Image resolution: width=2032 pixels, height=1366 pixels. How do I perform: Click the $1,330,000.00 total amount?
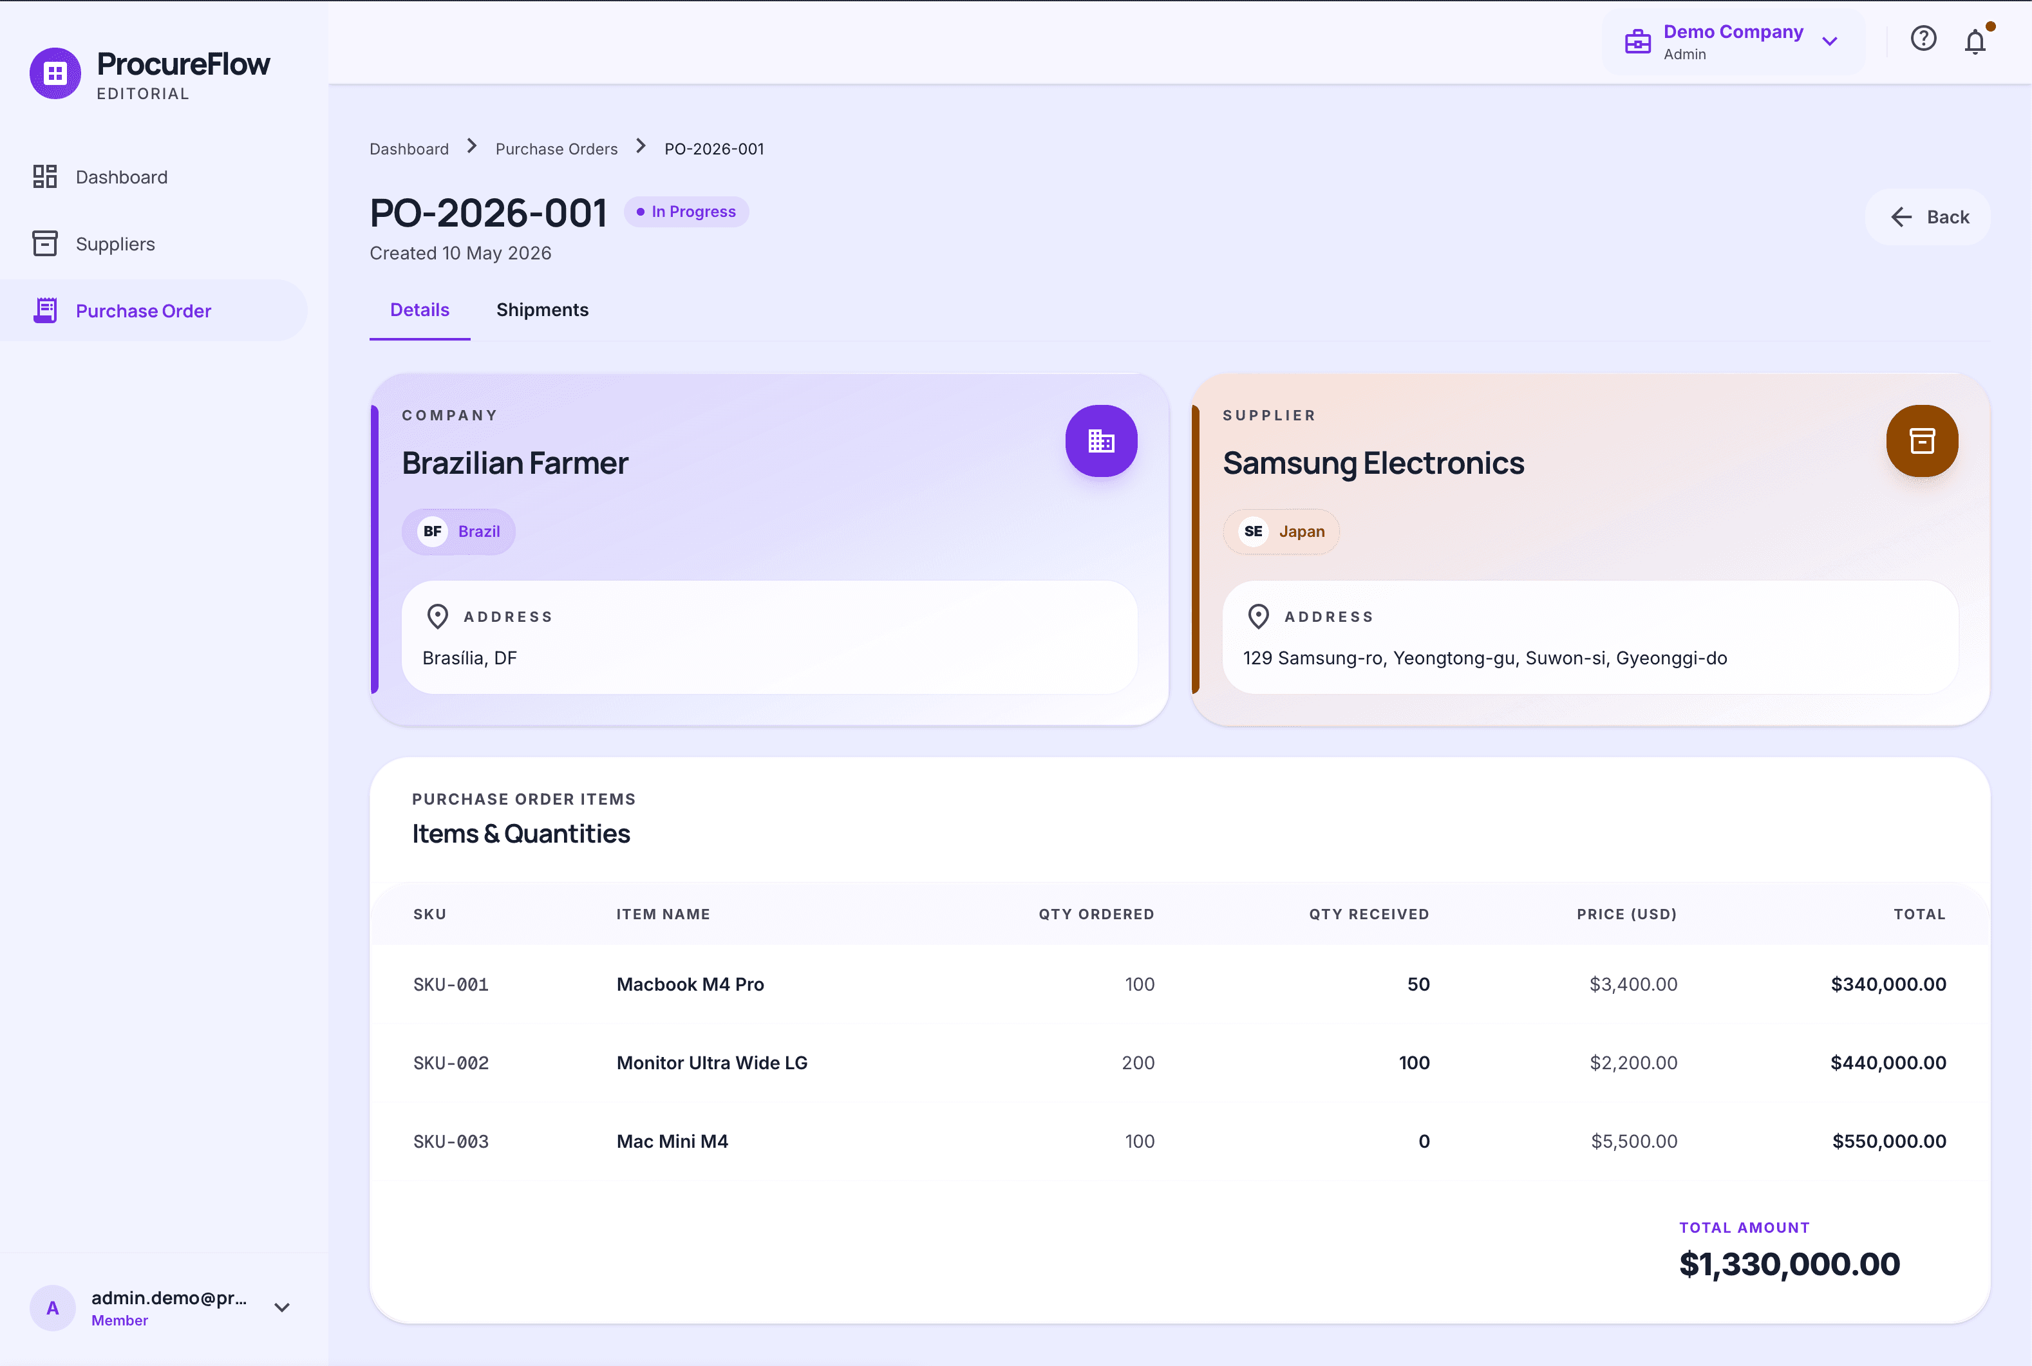coord(1790,1264)
